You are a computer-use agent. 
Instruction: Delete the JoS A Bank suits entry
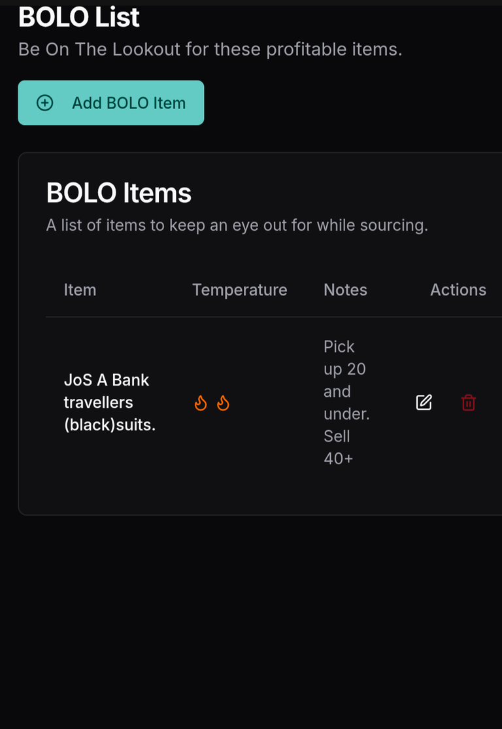pos(468,403)
